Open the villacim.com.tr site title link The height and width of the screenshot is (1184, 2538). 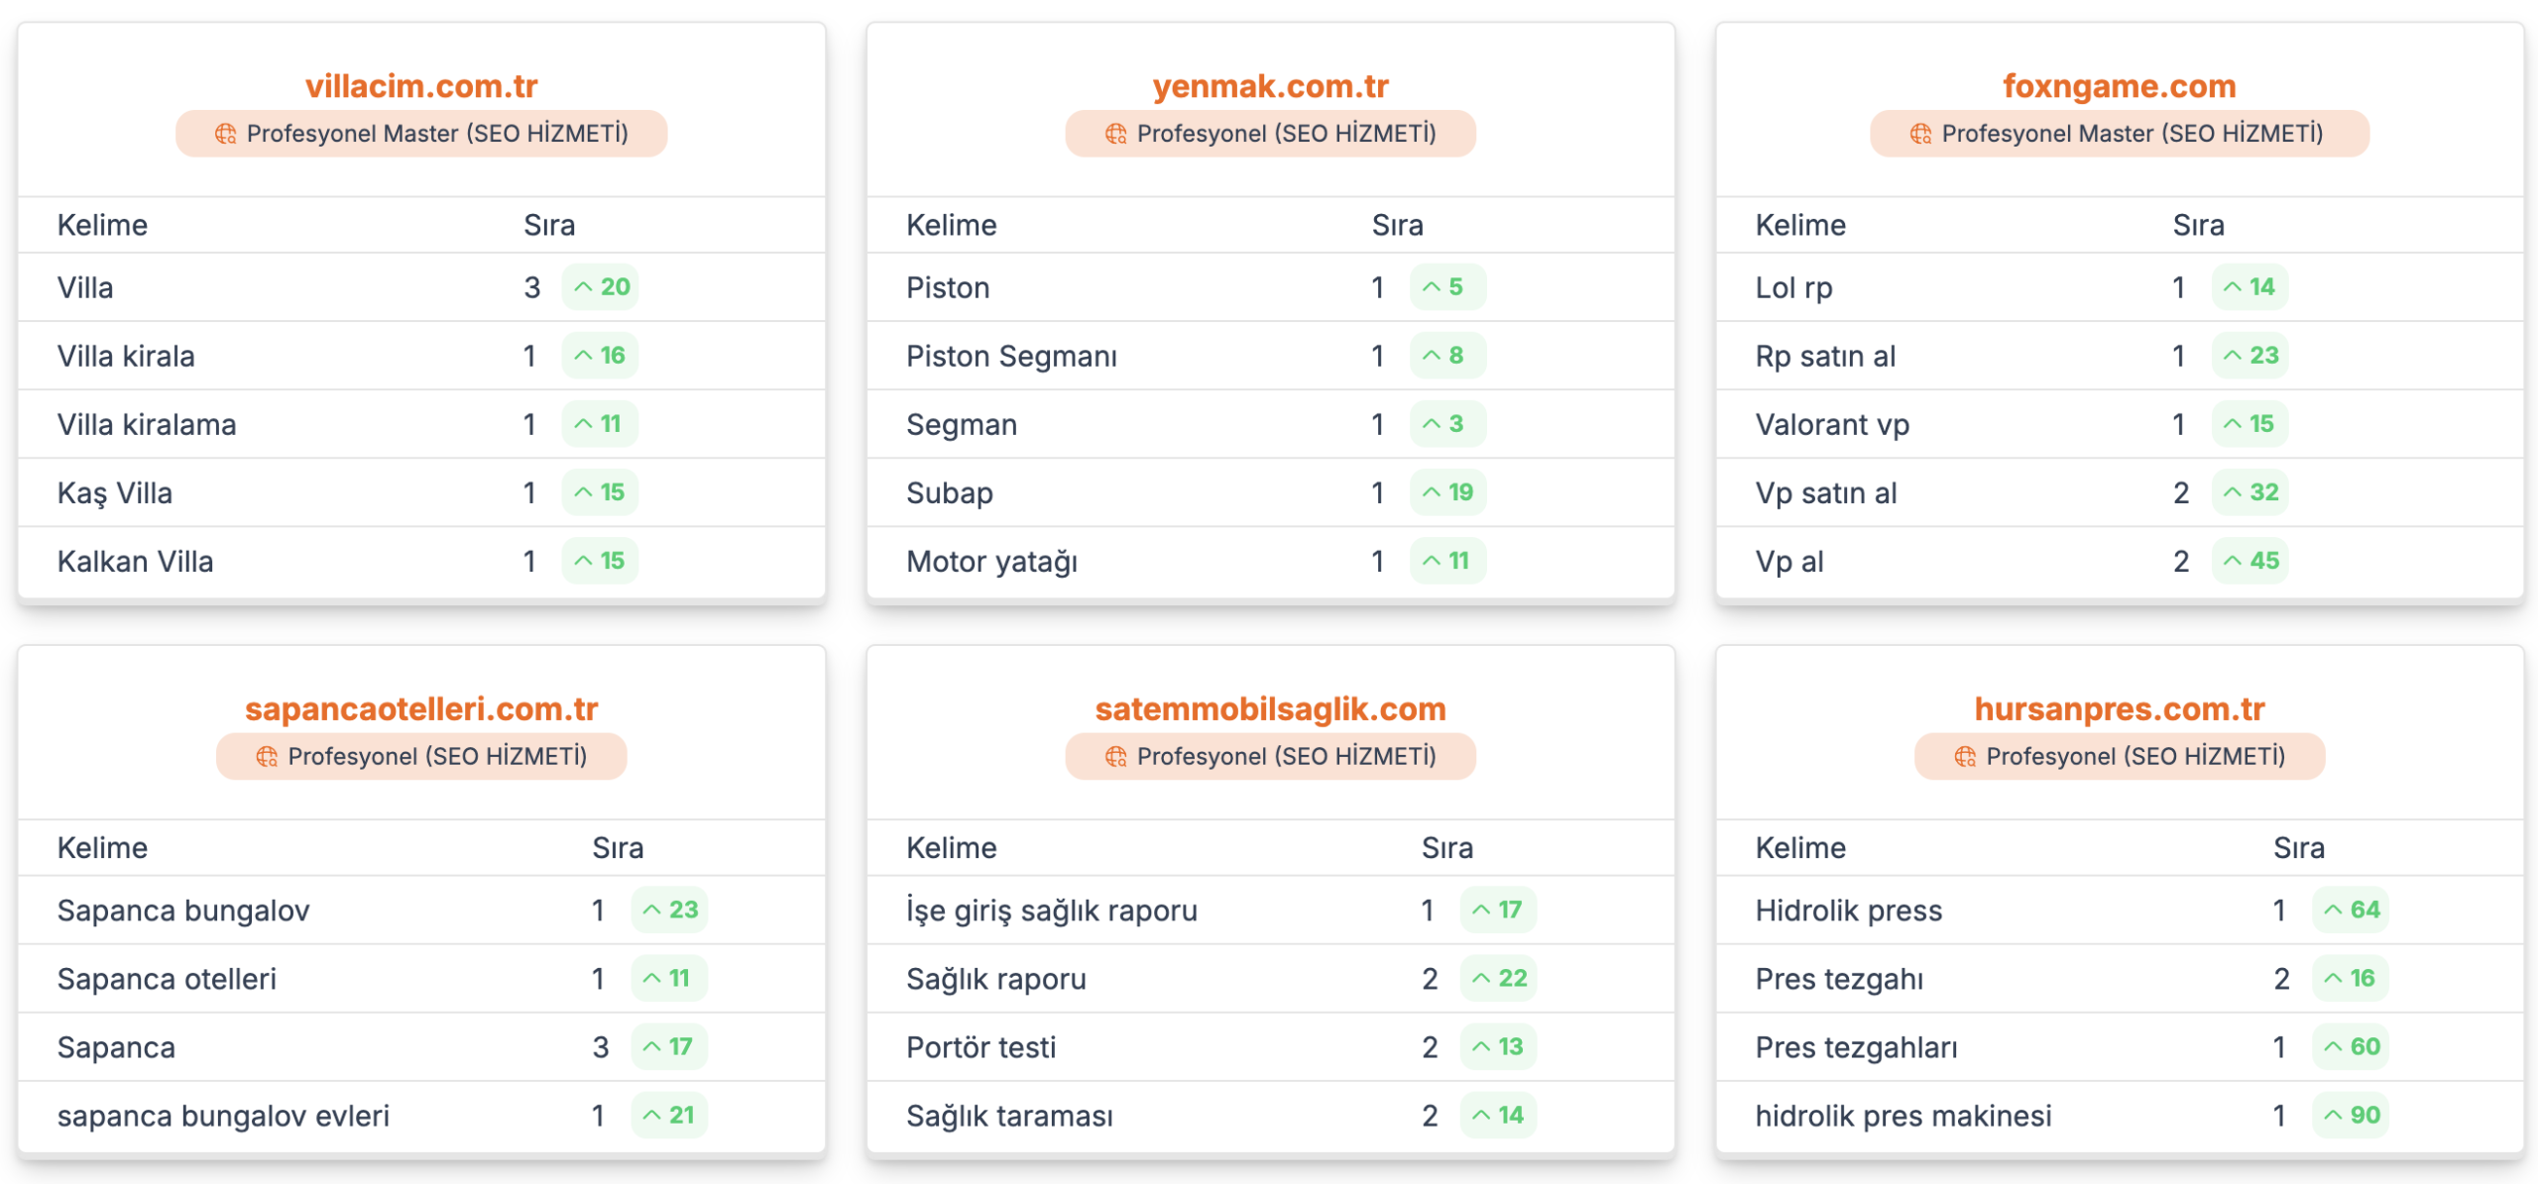[x=421, y=86]
